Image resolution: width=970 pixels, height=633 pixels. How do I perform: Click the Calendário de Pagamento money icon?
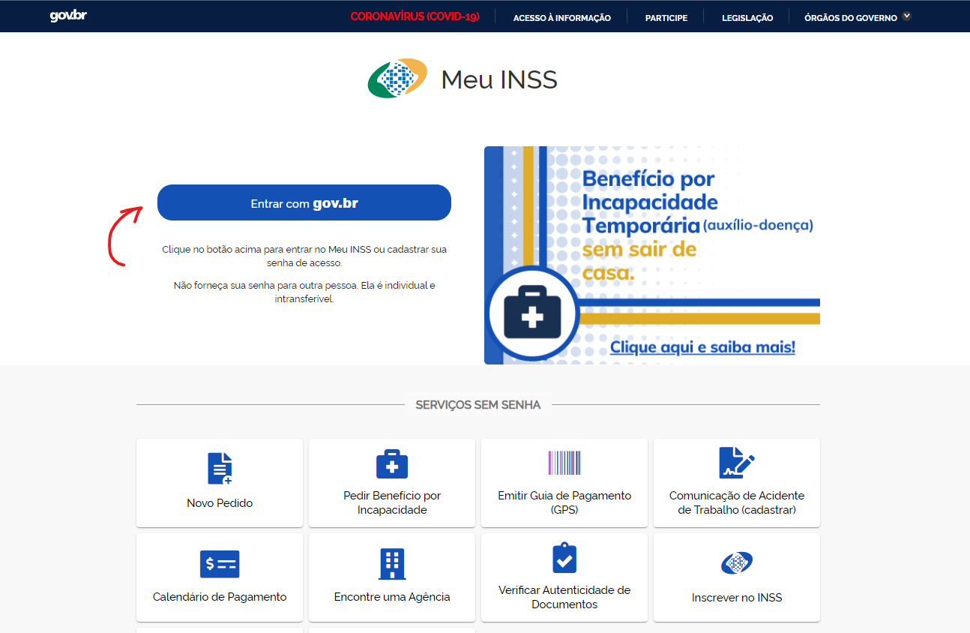pos(220,564)
